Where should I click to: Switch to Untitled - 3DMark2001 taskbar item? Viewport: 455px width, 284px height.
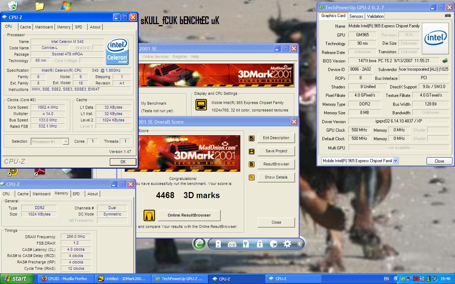click(123, 279)
